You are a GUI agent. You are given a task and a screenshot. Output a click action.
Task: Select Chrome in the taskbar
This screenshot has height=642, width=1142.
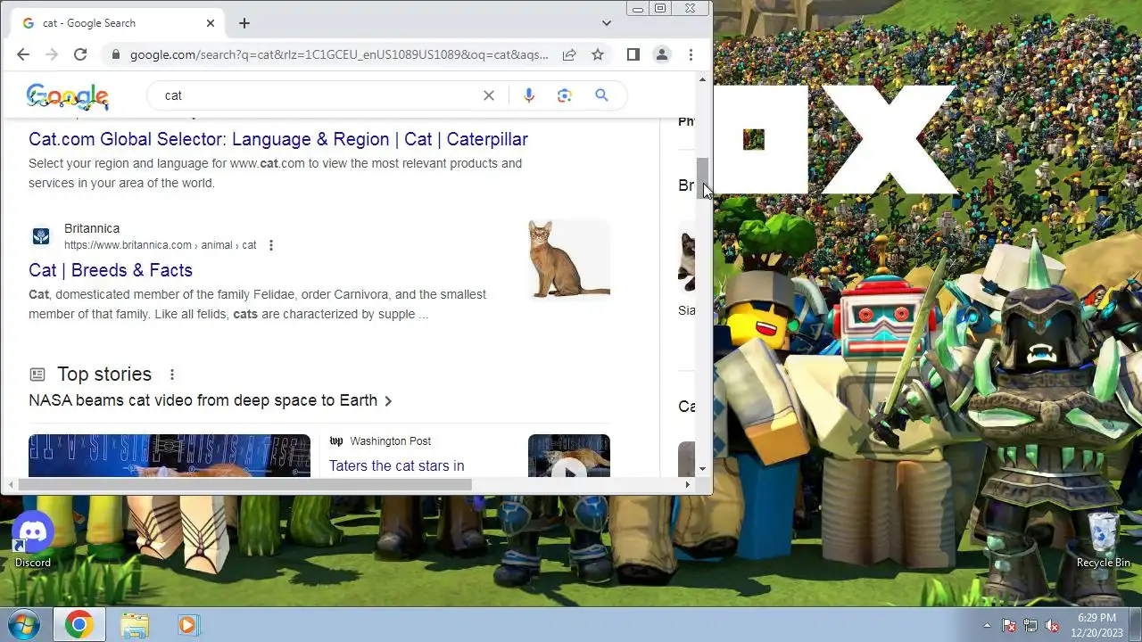[79, 625]
